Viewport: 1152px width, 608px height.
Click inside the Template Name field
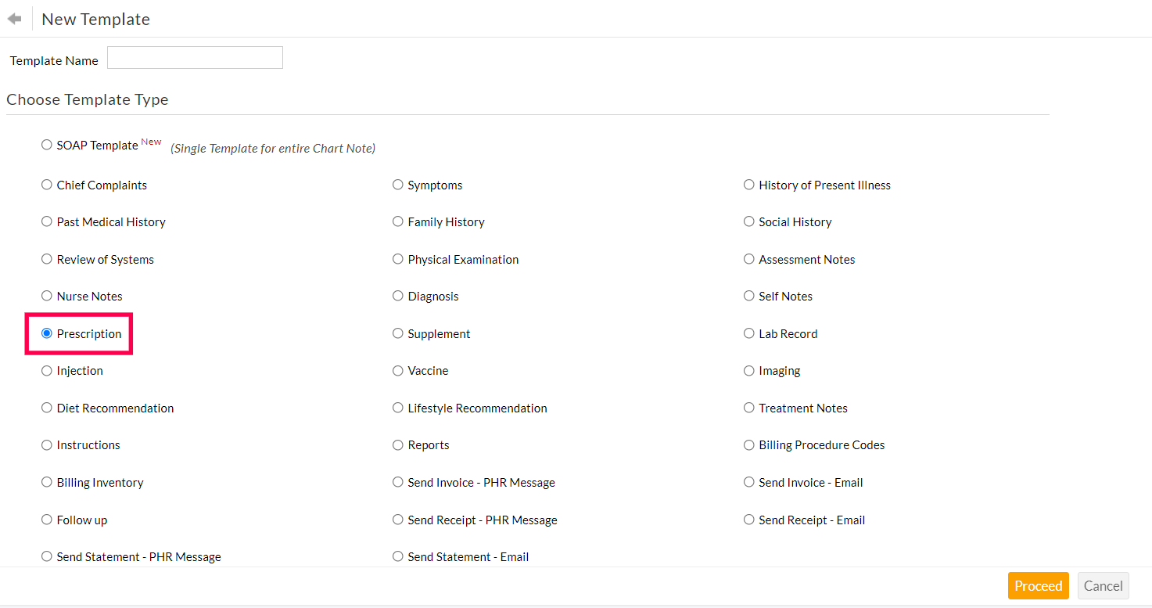194,57
